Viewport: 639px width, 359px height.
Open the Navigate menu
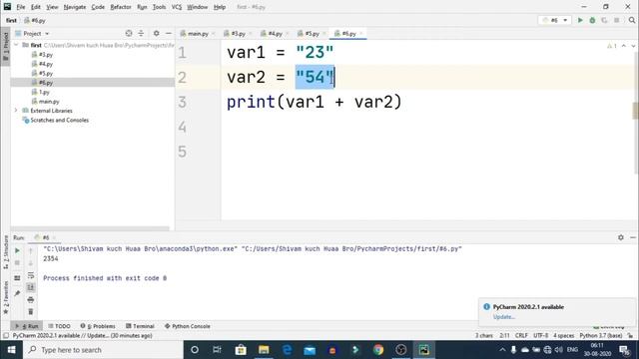click(x=75, y=7)
